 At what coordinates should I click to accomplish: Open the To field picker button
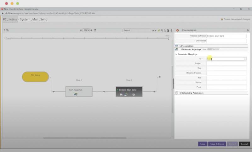point(245,59)
